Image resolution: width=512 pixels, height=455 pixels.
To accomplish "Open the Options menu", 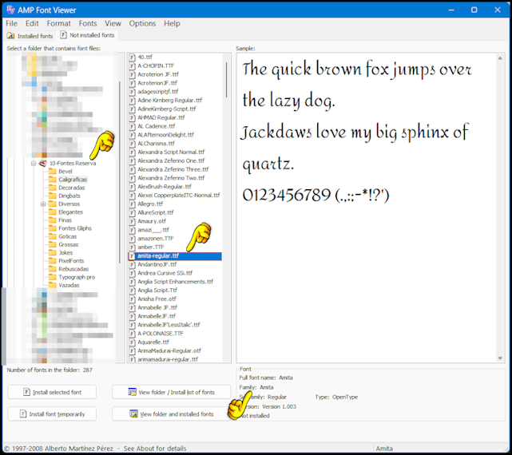I will tap(142, 24).
